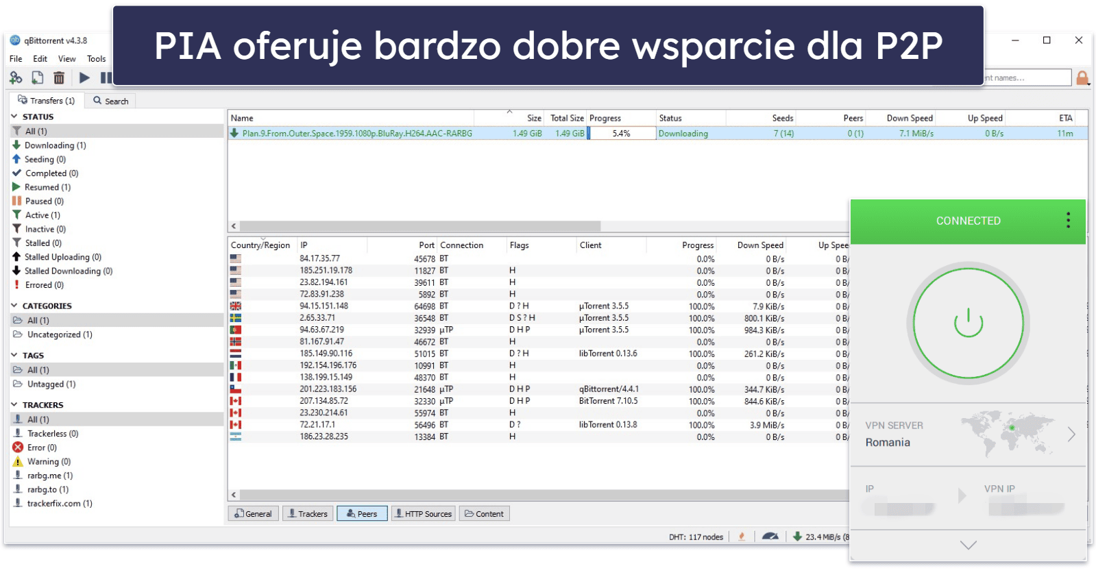Select the Stalled Downloading (0) filter
The image size is (1096, 575).
click(117, 271)
